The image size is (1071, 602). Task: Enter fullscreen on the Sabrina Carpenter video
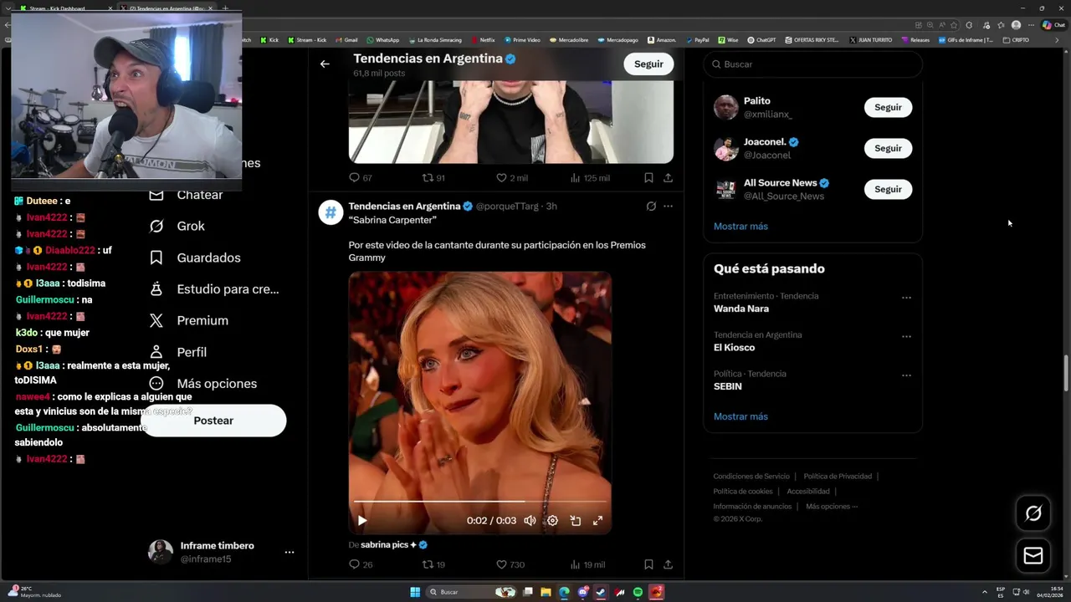coord(597,520)
